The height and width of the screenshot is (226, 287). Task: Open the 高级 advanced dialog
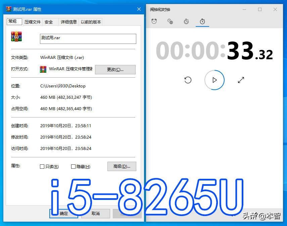tap(121, 166)
